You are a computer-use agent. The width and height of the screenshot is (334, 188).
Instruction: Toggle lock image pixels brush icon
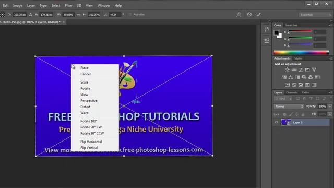tap(291, 114)
